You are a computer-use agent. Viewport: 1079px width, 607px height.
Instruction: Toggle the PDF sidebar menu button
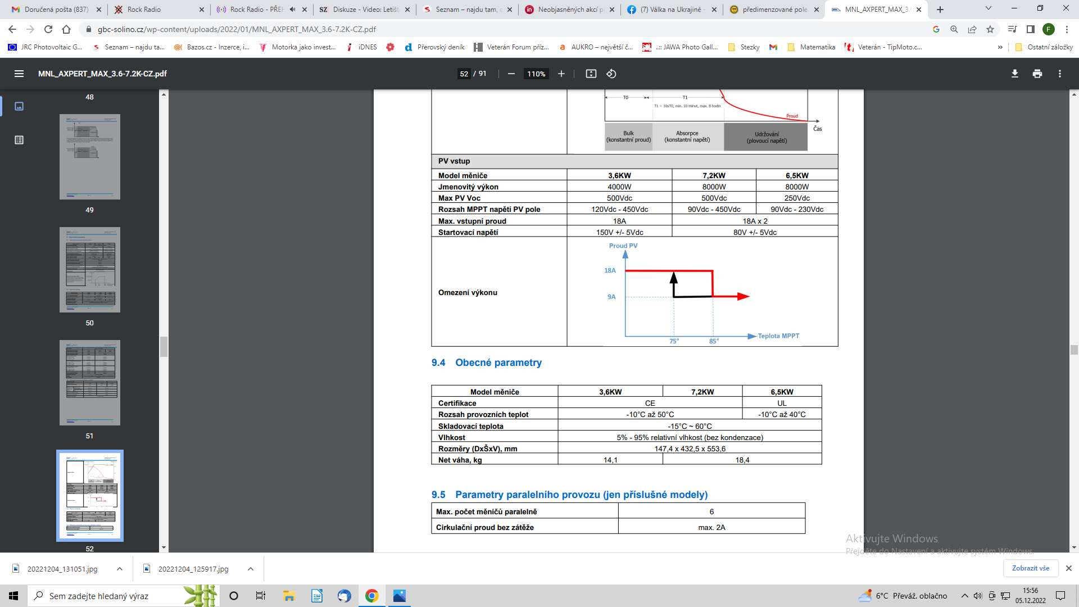[x=19, y=74]
